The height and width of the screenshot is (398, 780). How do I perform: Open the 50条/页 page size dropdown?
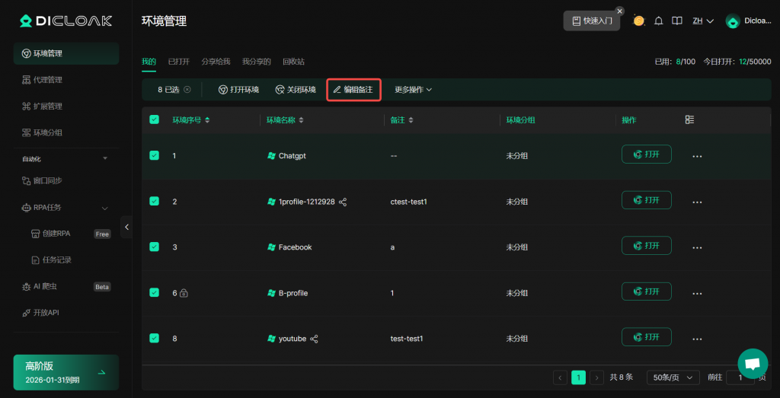click(673, 377)
